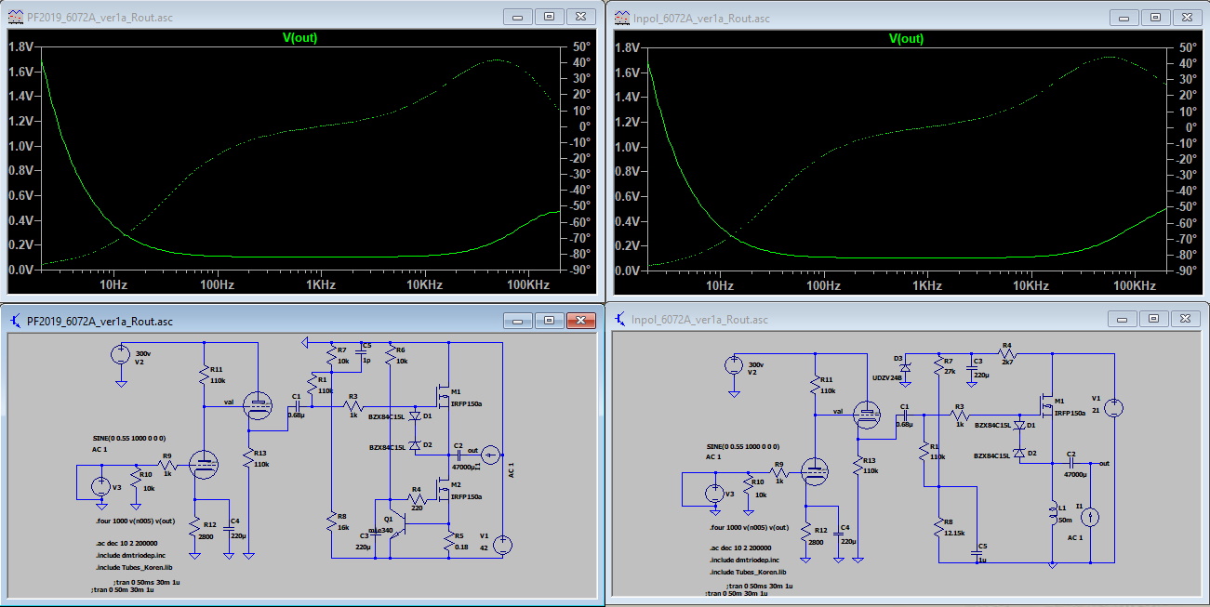Click the Inpol waveform window title icon
This screenshot has width=1210, height=607.
pyautogui.click(x=620, y=17)
